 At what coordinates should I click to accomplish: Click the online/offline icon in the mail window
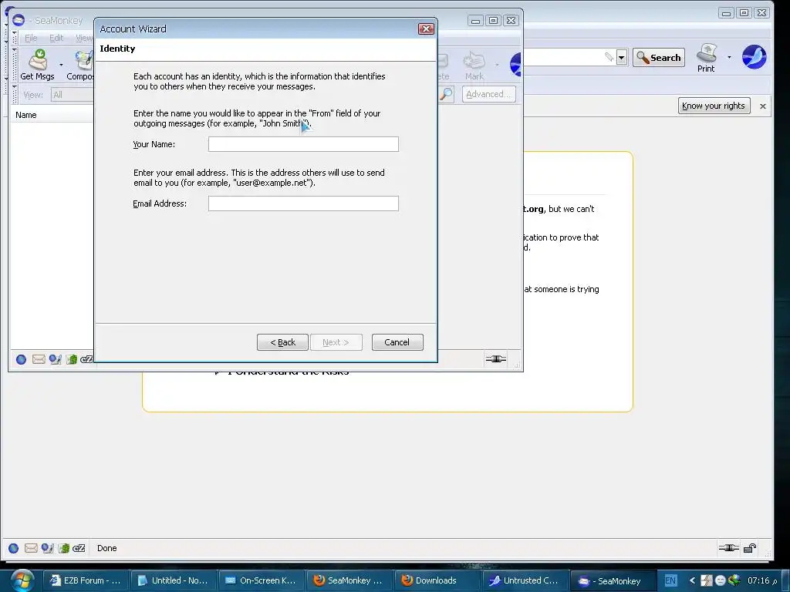[496, 359]
